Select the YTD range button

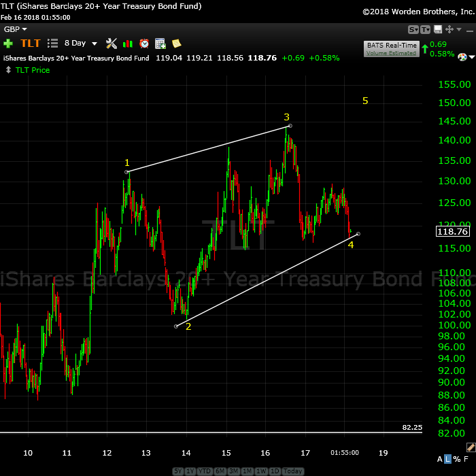(205, 471)
